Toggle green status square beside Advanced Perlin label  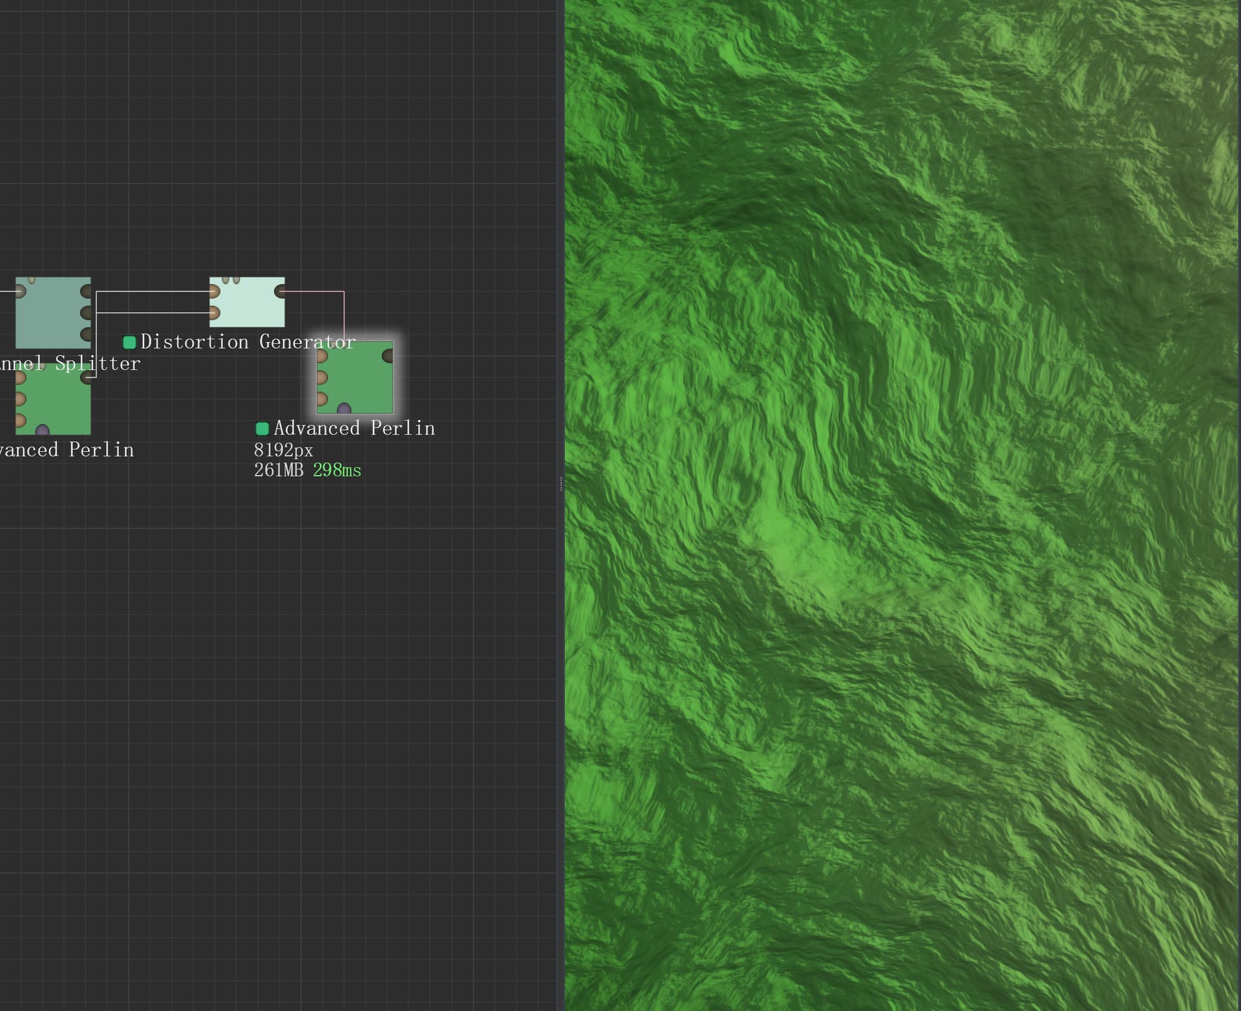(262, 429)
